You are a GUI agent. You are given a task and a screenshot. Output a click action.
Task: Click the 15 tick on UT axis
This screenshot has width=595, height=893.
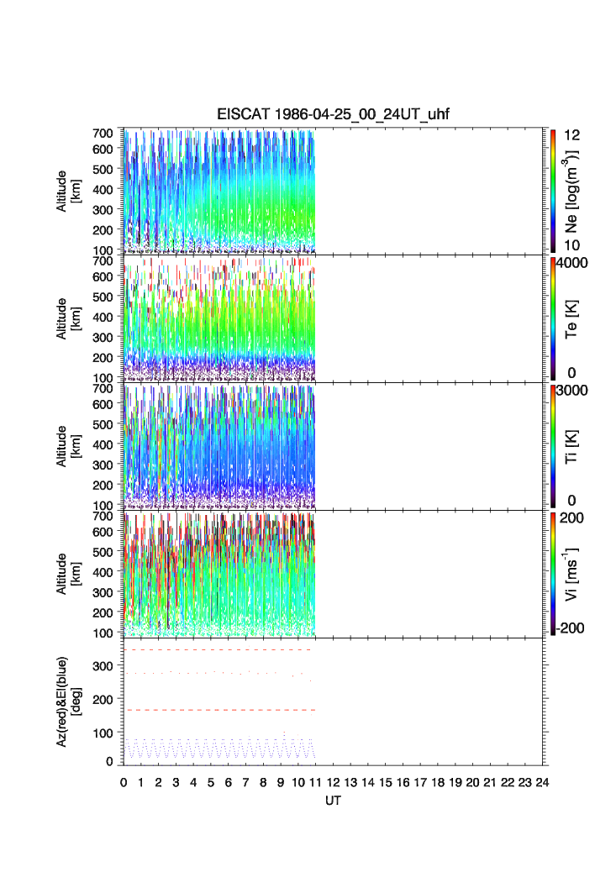pos(385,782)
